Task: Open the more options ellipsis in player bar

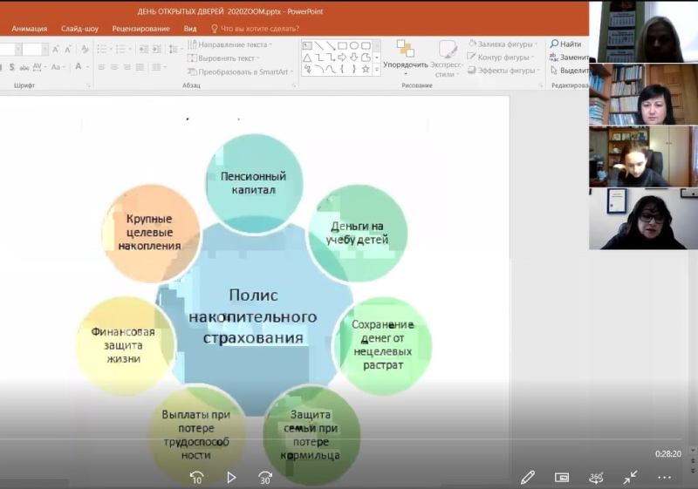Action: 664,477
